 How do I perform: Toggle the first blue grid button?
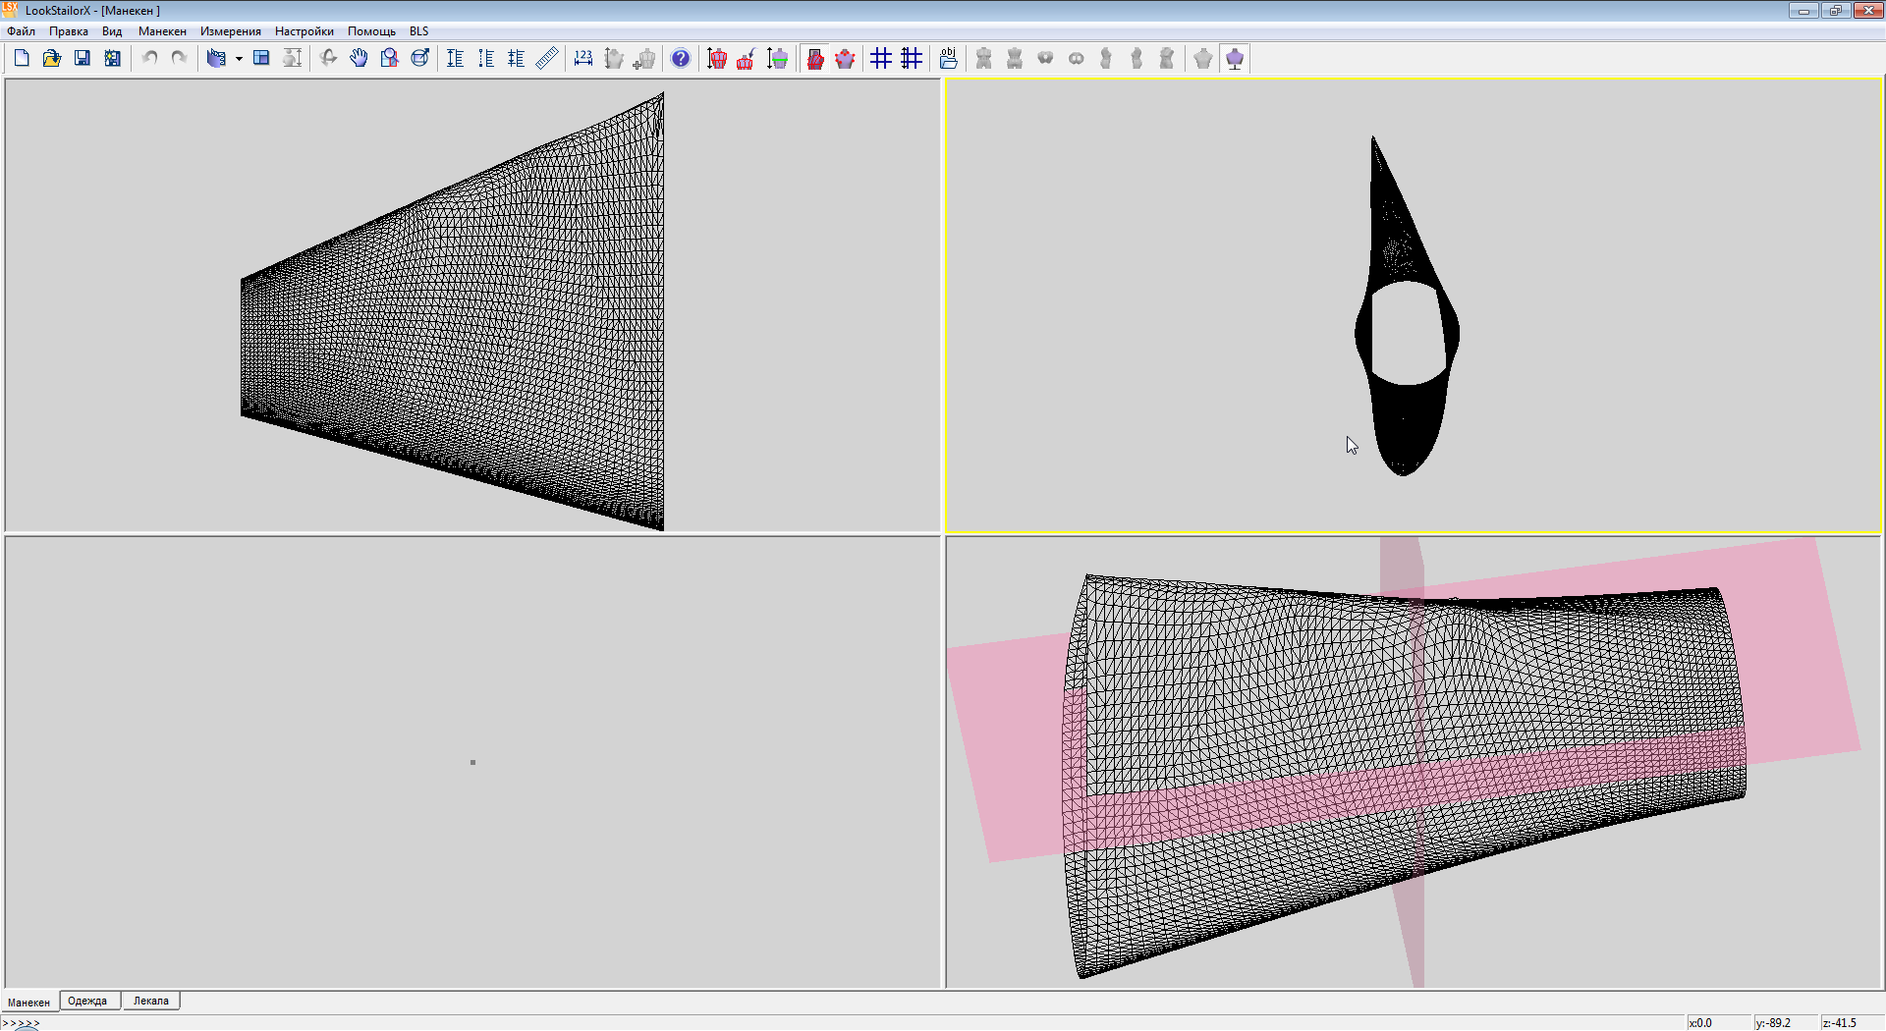pyautogui.click(x=881, y=59)
